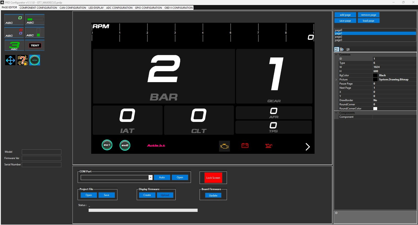The width and height of the screenshot is (418, 225).
Task: Click the next page chevron arrow
Action: click(x=308, y=147)
